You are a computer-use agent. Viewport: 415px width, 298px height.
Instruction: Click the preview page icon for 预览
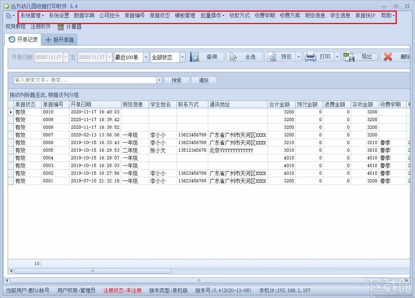272,57
